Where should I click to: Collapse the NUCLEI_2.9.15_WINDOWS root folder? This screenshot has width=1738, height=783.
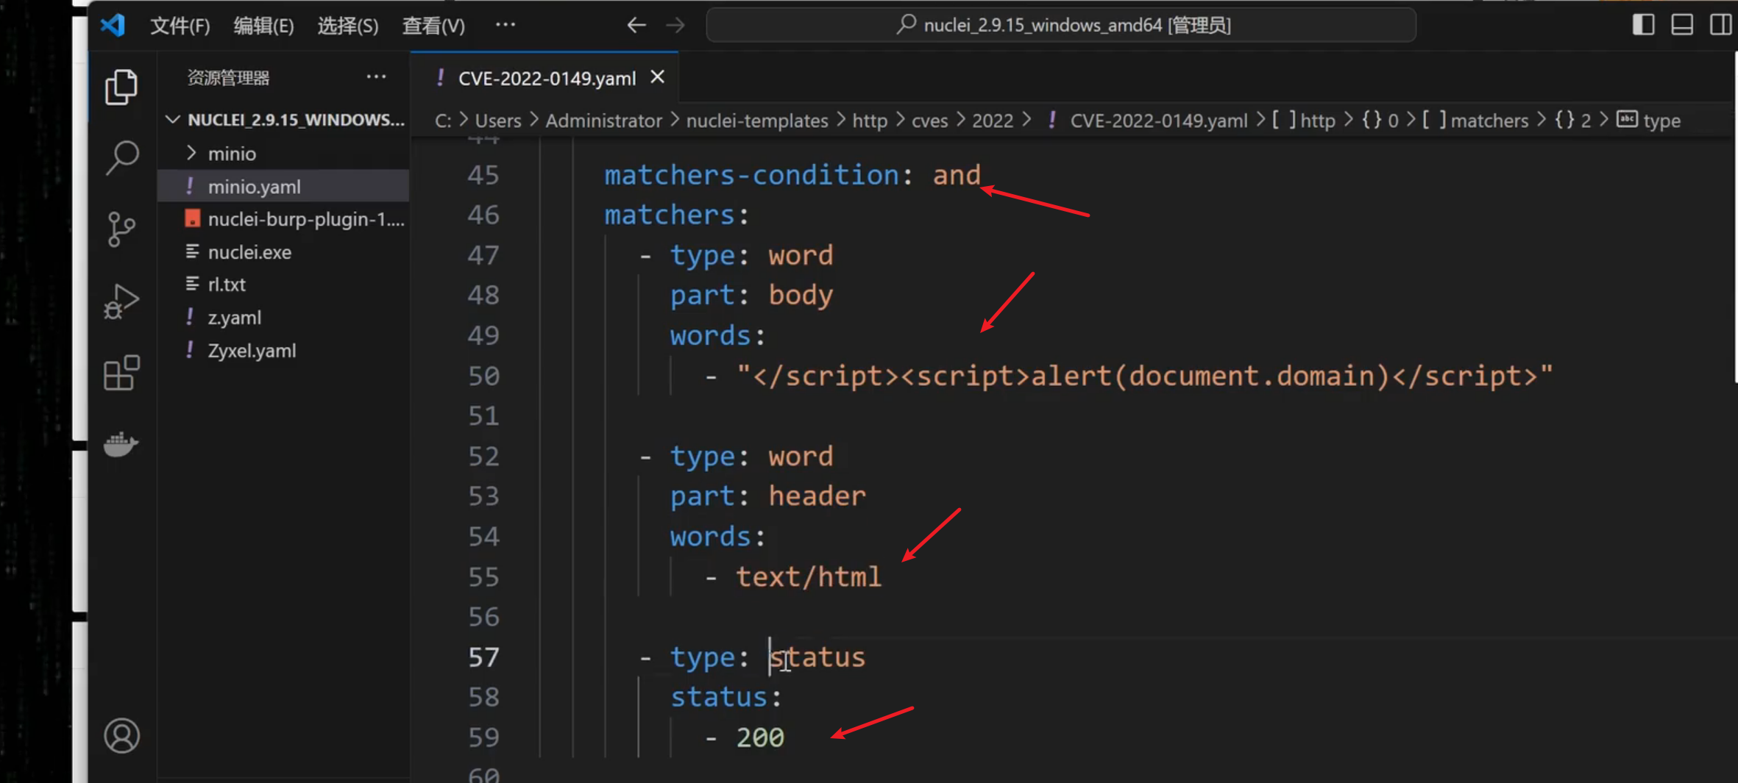(174, 119)
